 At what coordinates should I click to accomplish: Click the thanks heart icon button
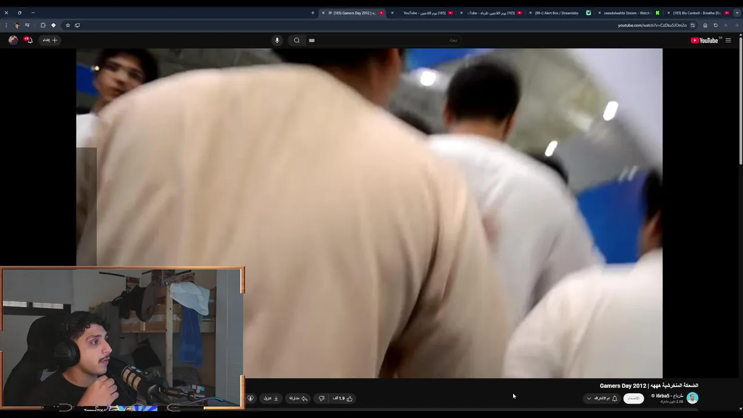(x=251, y=398)
